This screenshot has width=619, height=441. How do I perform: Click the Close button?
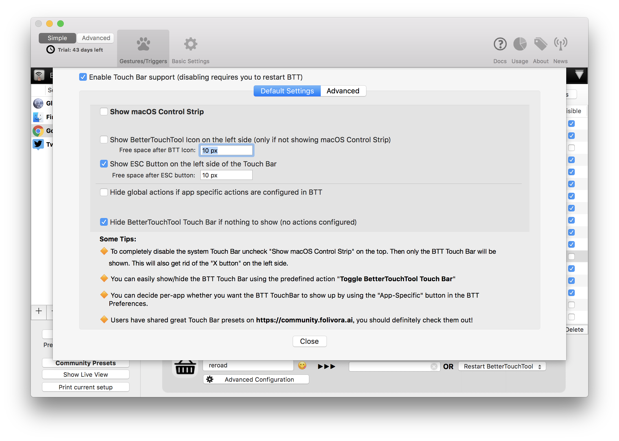tap(309, 341)
